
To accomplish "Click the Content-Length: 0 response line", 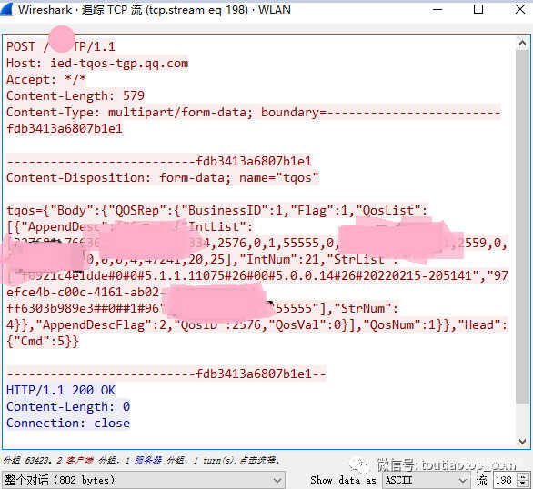I will (68, 406).
